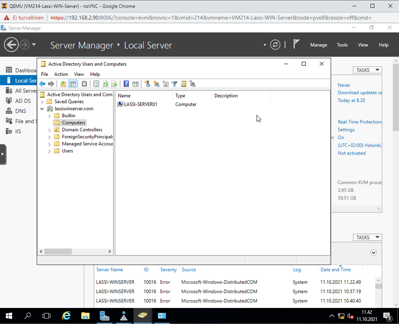Create a new group with toolbar icon
Screen dimensions: 399x324
tap(157, 84)
